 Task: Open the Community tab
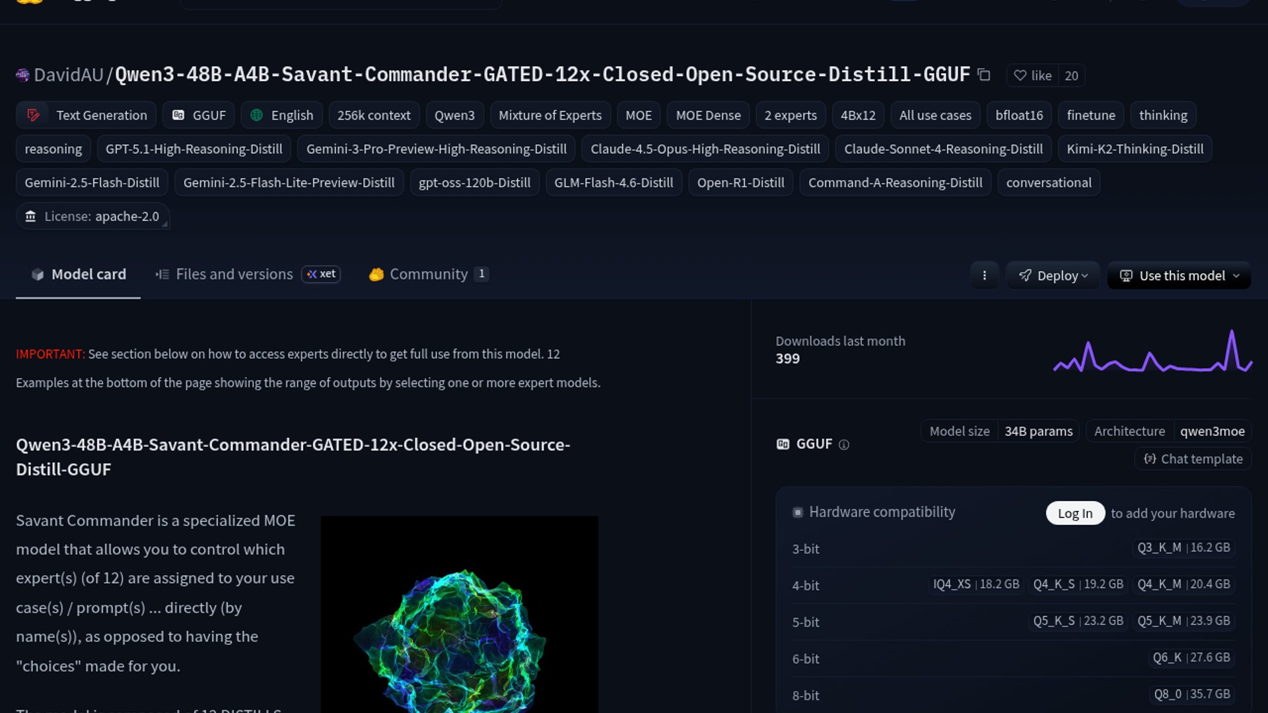428,274
